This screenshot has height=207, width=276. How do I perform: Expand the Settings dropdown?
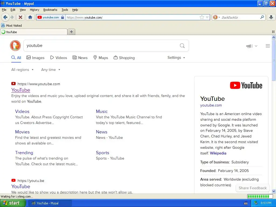[176, 58]
